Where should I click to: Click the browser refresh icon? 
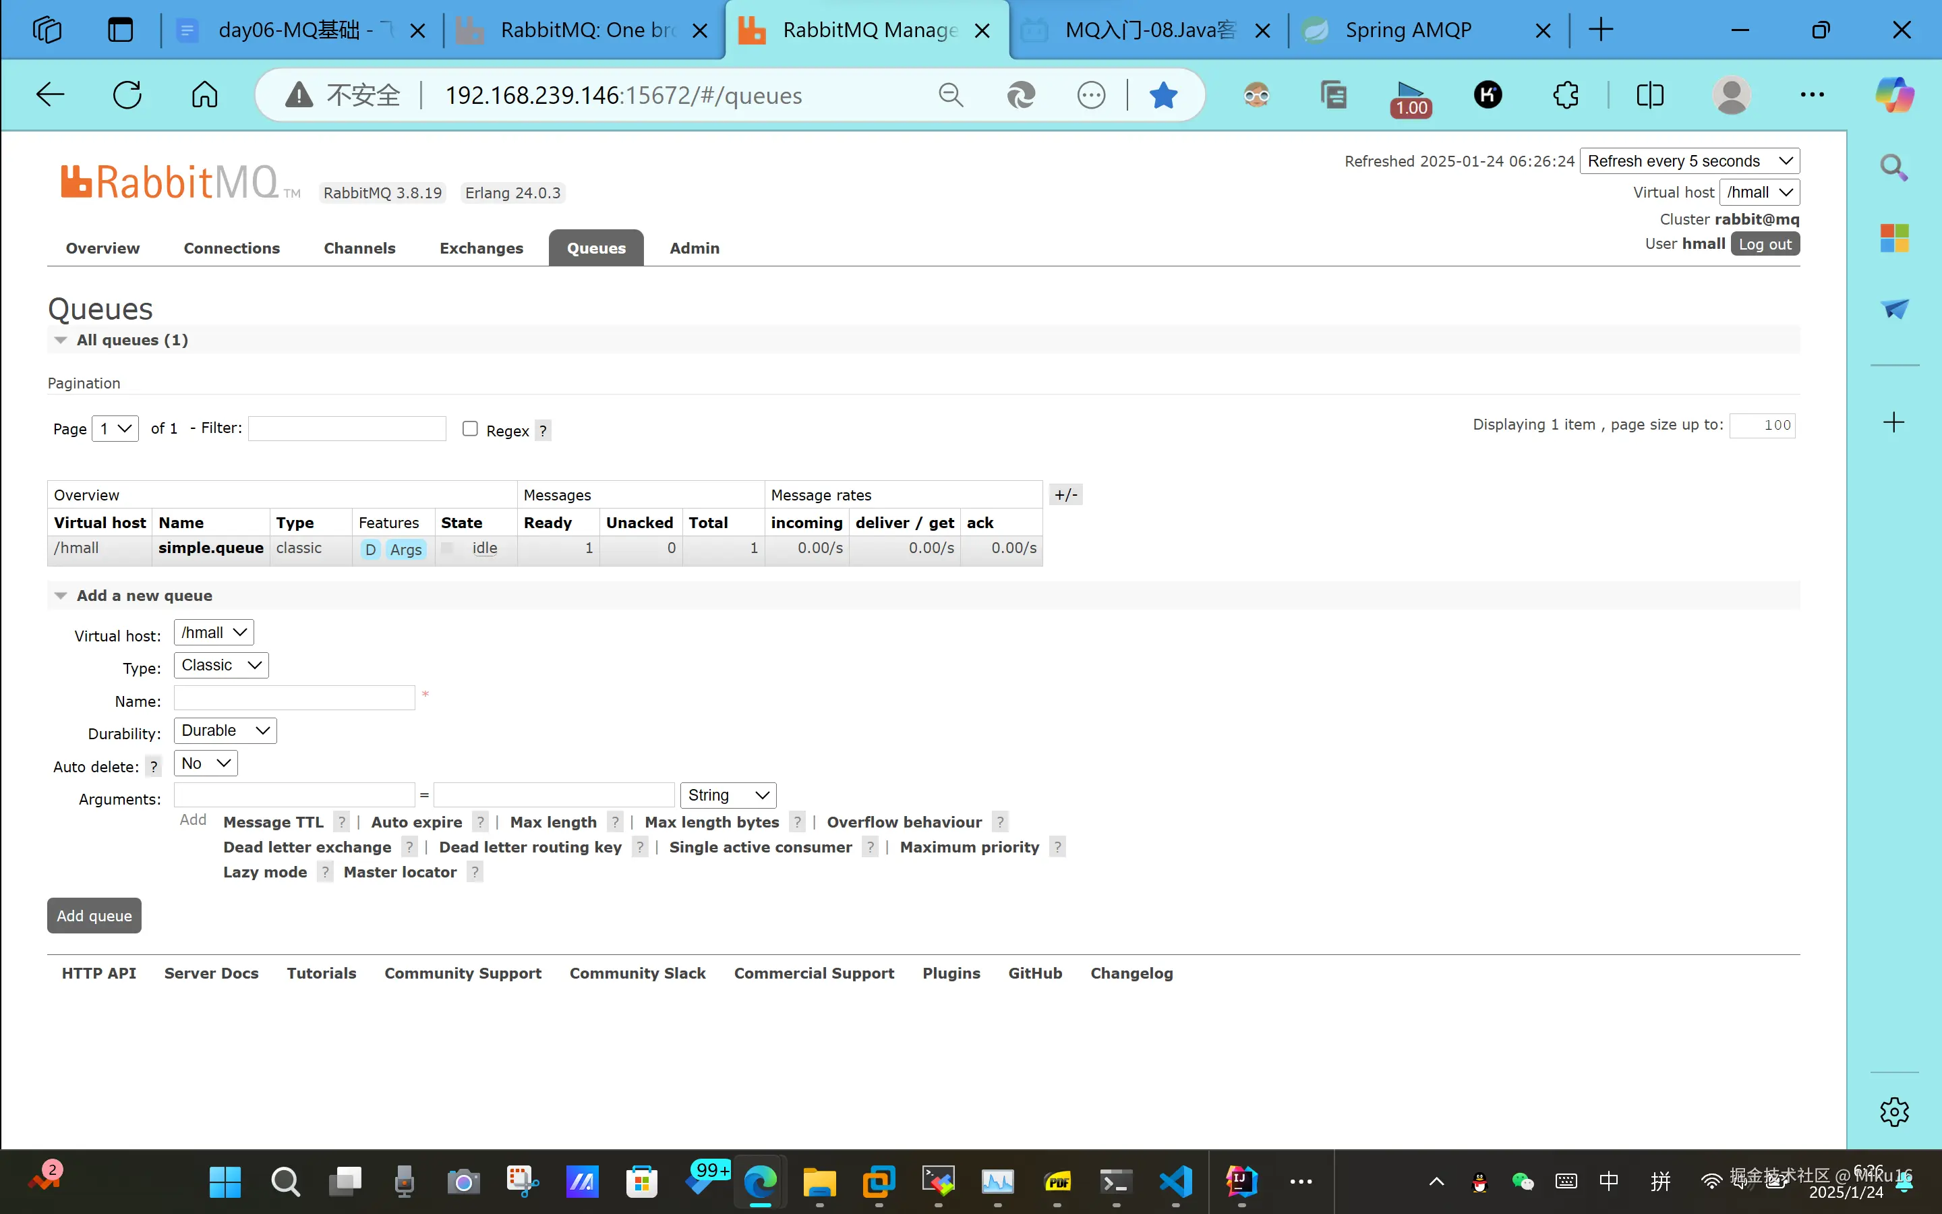127,94
